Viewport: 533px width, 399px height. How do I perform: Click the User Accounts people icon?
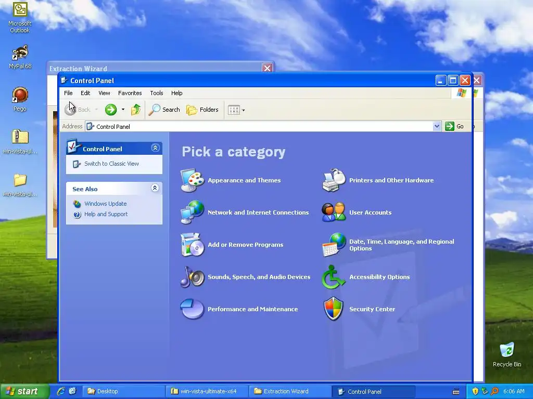pyautogui.click(x=334, y=212)
